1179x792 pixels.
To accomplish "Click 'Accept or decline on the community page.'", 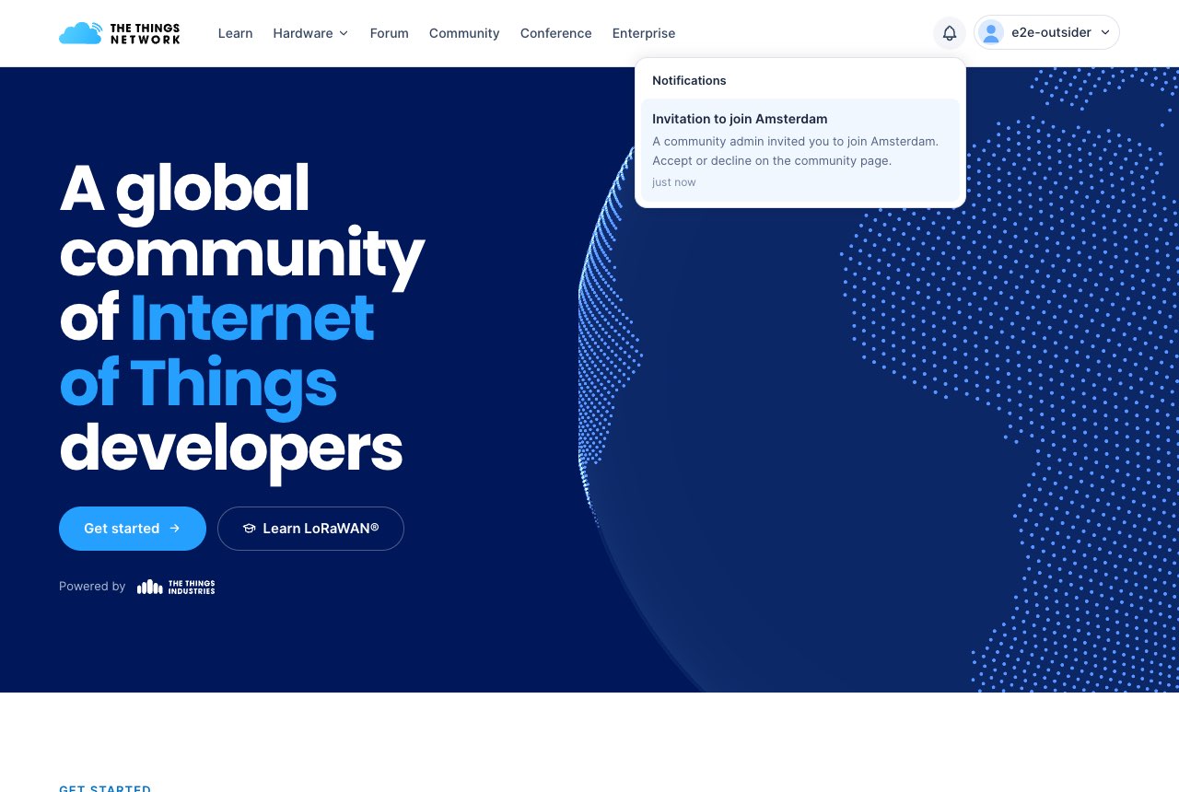I will click(772, 160).
